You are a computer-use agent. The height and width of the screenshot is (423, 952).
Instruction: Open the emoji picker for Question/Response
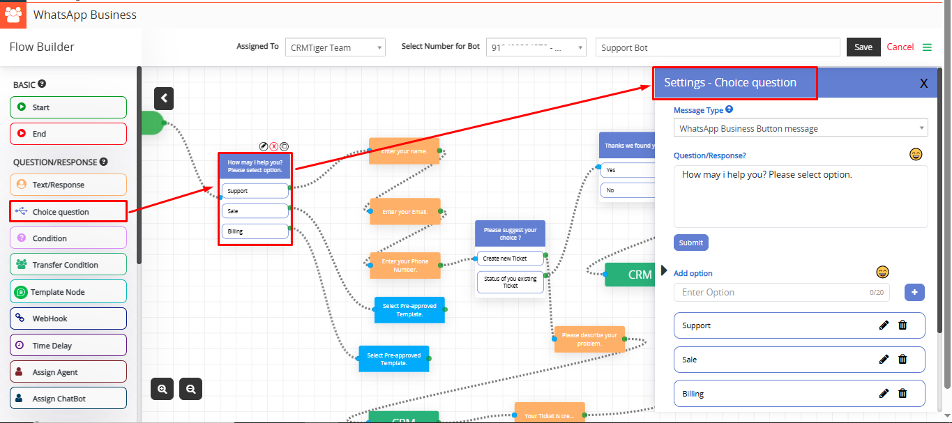coord(916,154)
